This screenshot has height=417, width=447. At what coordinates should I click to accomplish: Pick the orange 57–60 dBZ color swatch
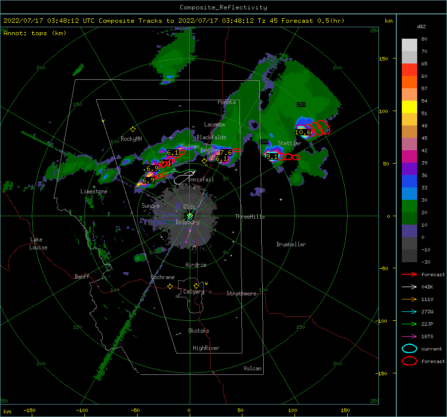click(409, 82)
